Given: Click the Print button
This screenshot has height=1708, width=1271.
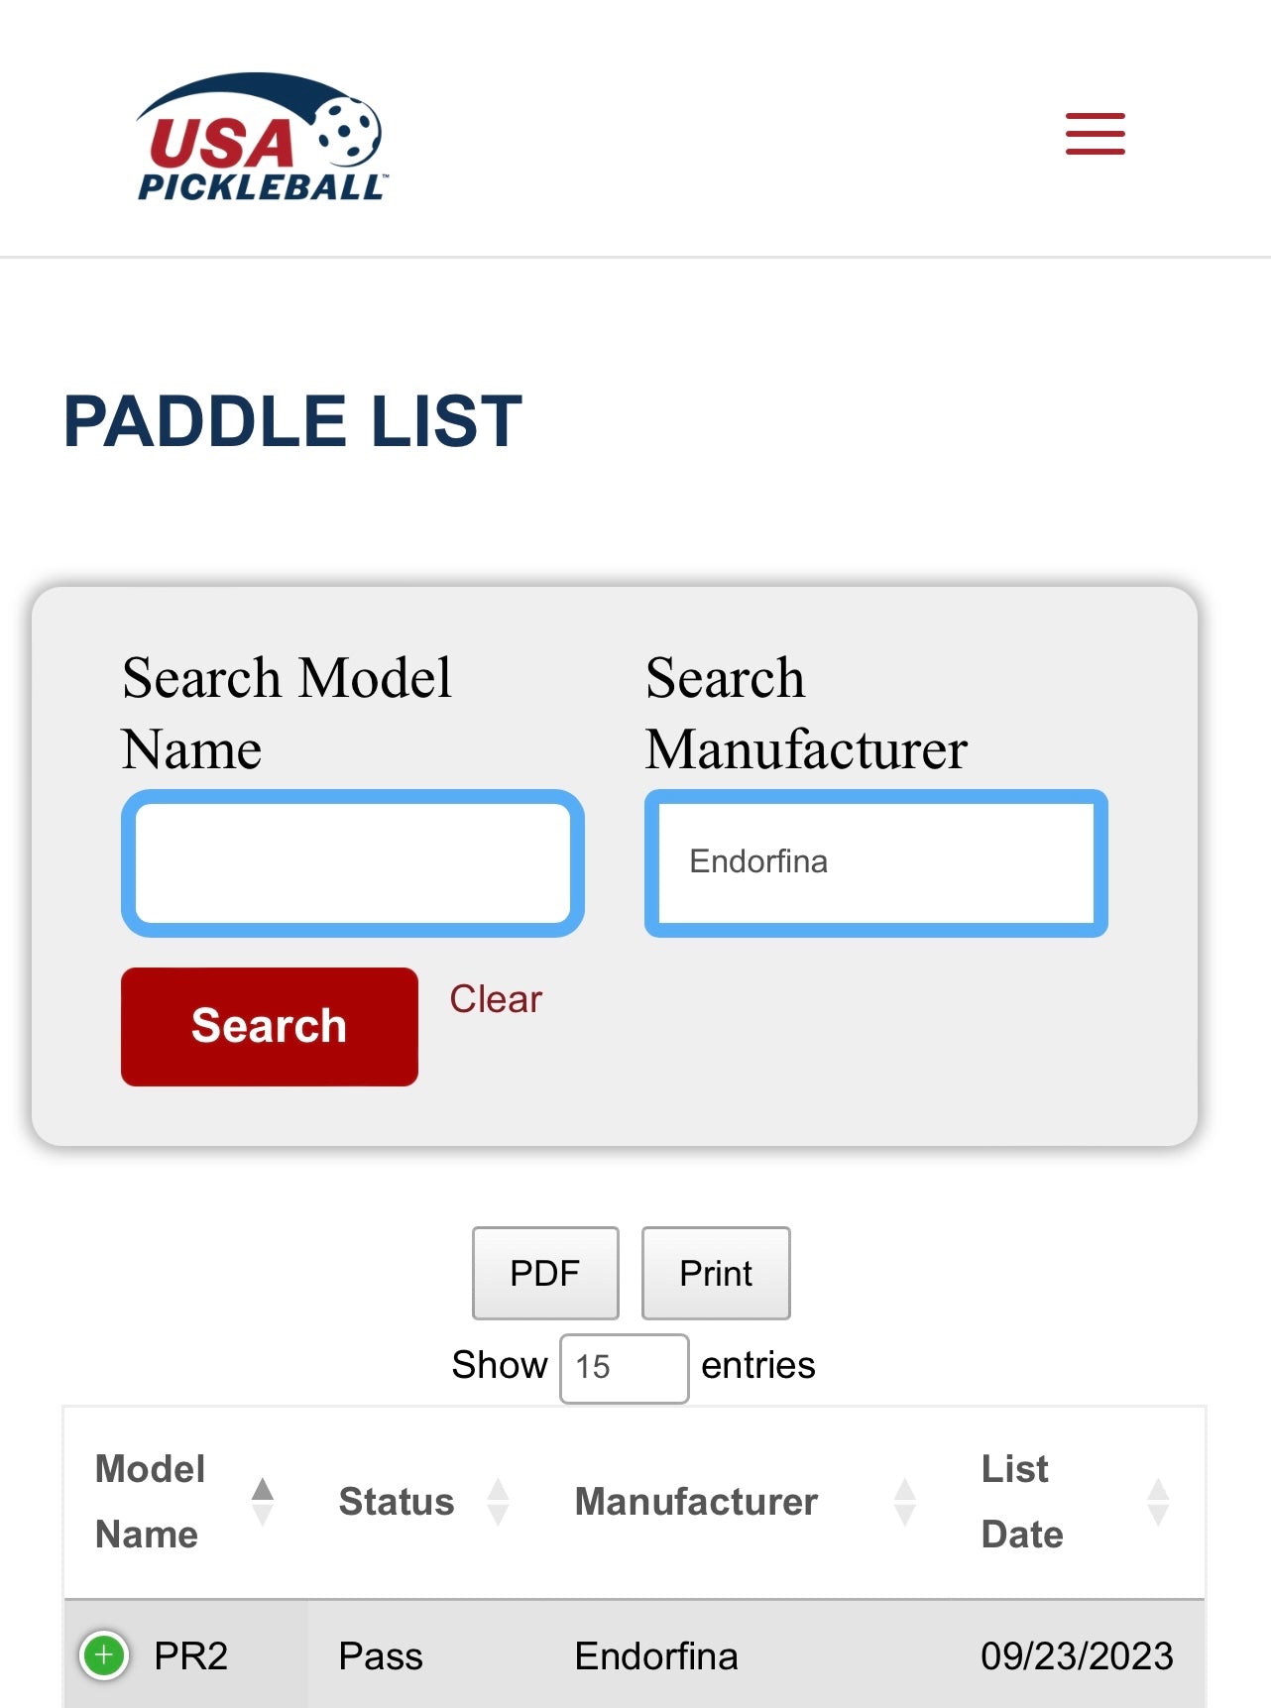Looking at the screenshot, I should click(716, 1273).
